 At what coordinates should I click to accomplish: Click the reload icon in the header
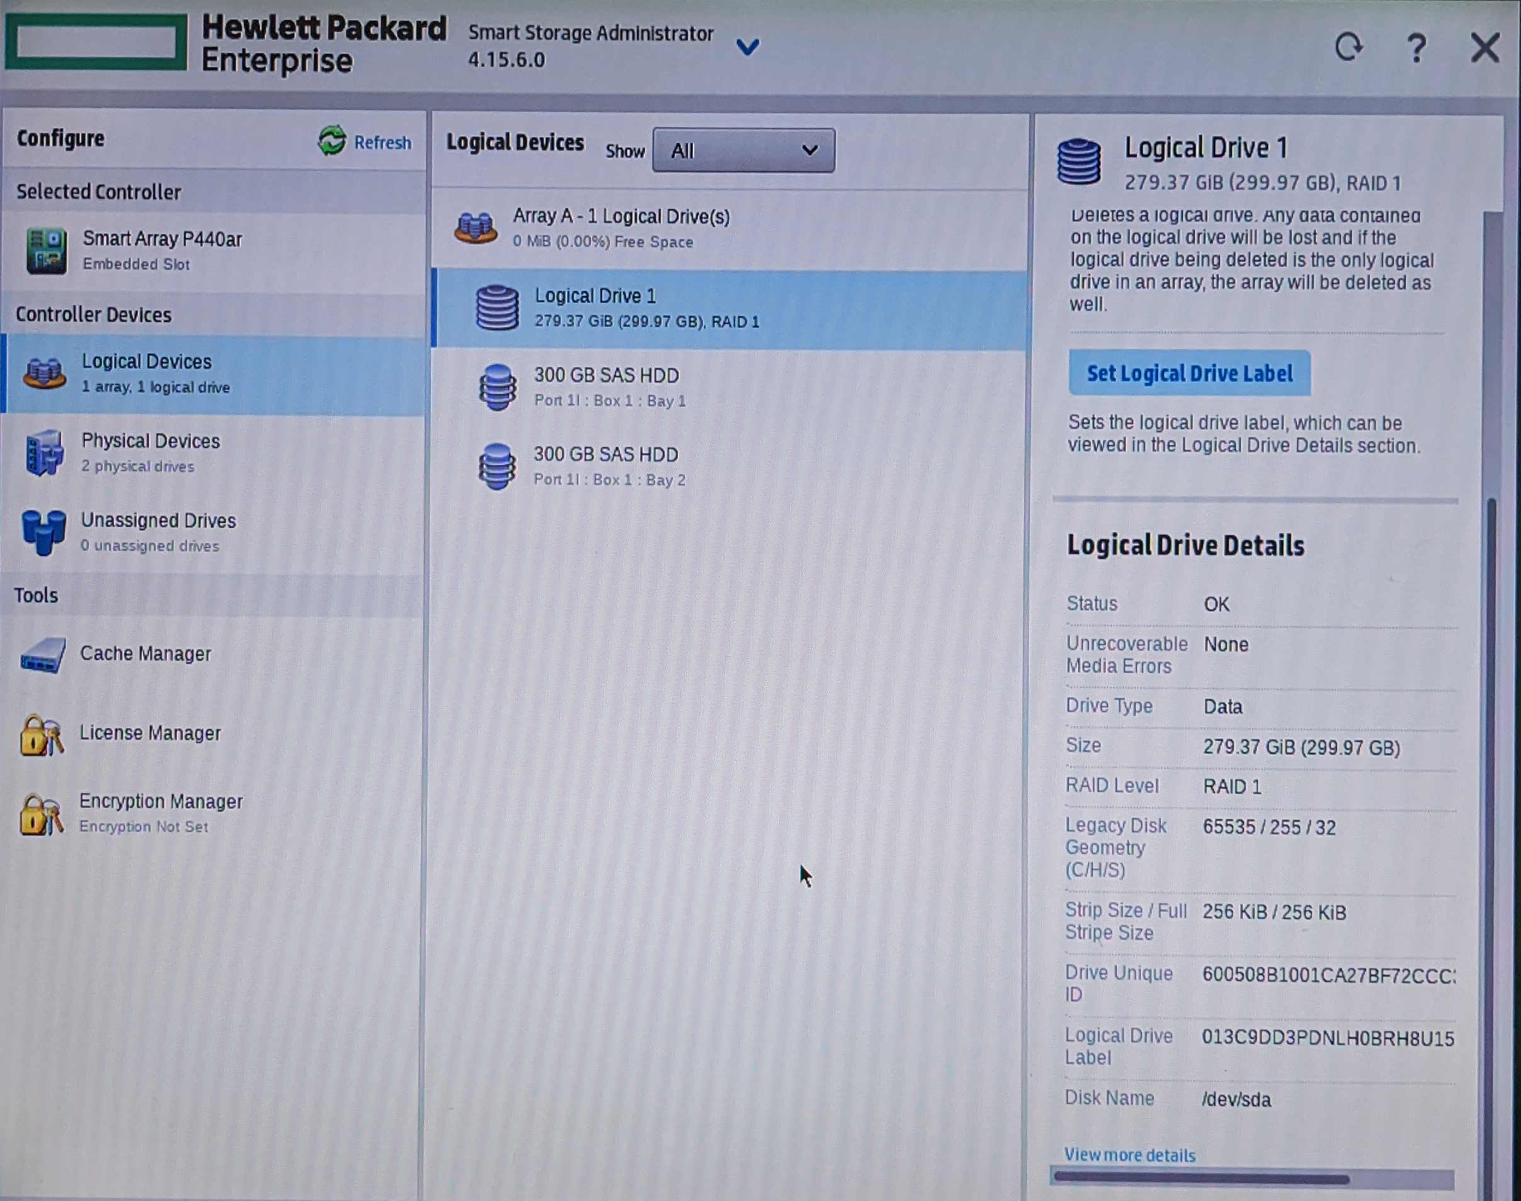click(x=1348, y=48)
